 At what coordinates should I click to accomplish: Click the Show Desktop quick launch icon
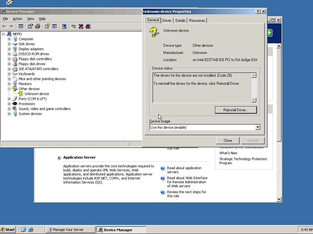coord(23,230)
